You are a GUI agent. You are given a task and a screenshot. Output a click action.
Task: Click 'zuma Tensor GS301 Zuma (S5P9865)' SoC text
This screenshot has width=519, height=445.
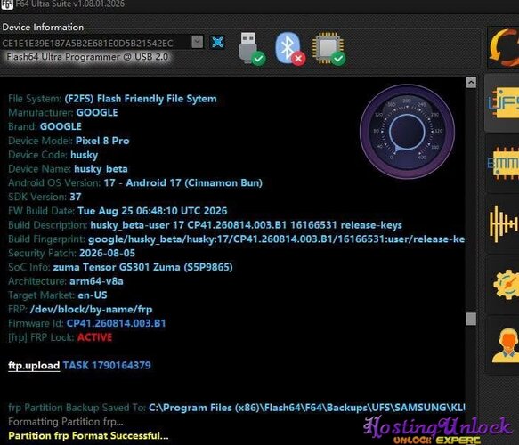142,267
